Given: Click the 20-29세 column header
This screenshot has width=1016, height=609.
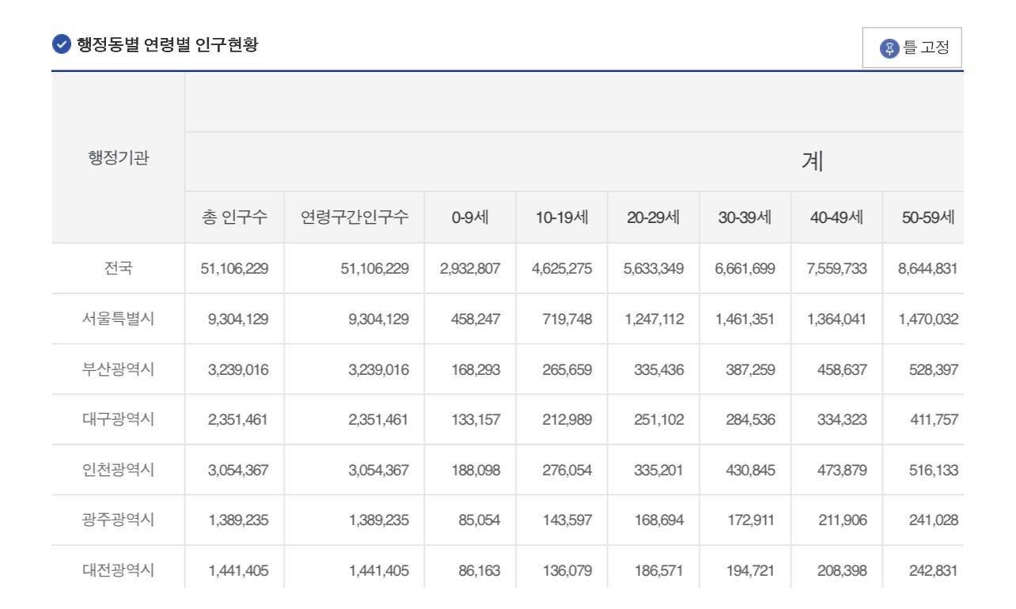Looking at the screenshot, I should (x=654, y=217).
